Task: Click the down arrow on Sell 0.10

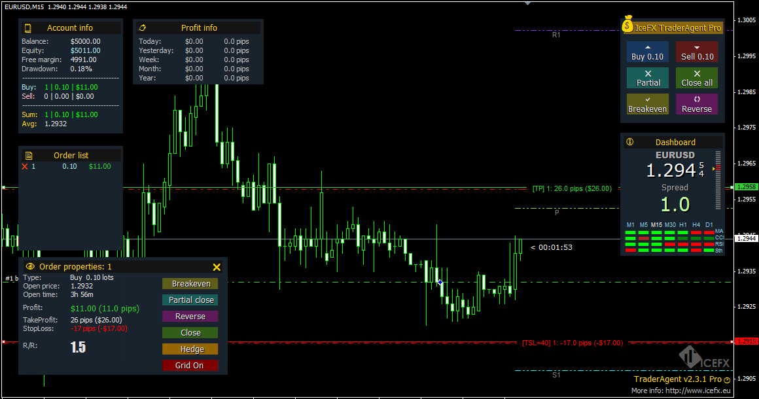Action: pyautogui.click(x=696, y=46)
